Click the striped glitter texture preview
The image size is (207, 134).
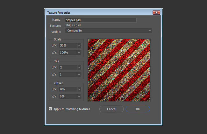(x=119, y=70)
